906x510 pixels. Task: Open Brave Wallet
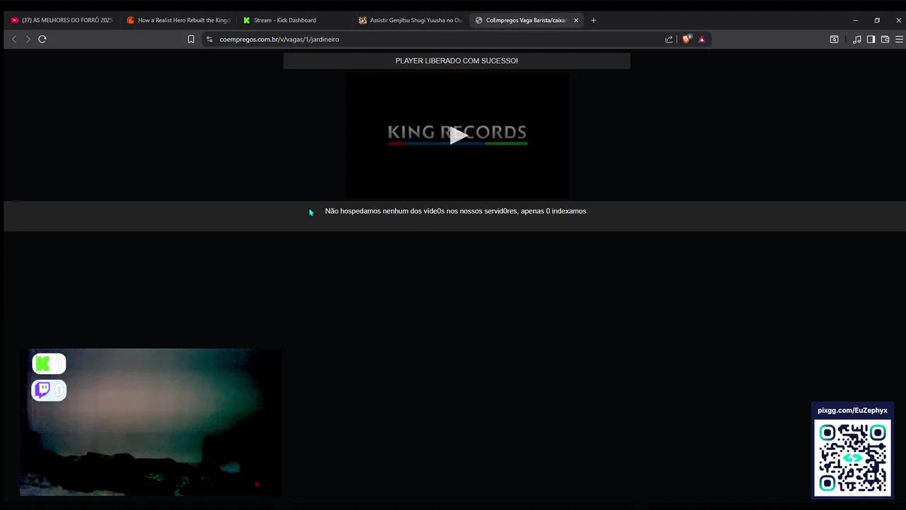pos(885,39)
